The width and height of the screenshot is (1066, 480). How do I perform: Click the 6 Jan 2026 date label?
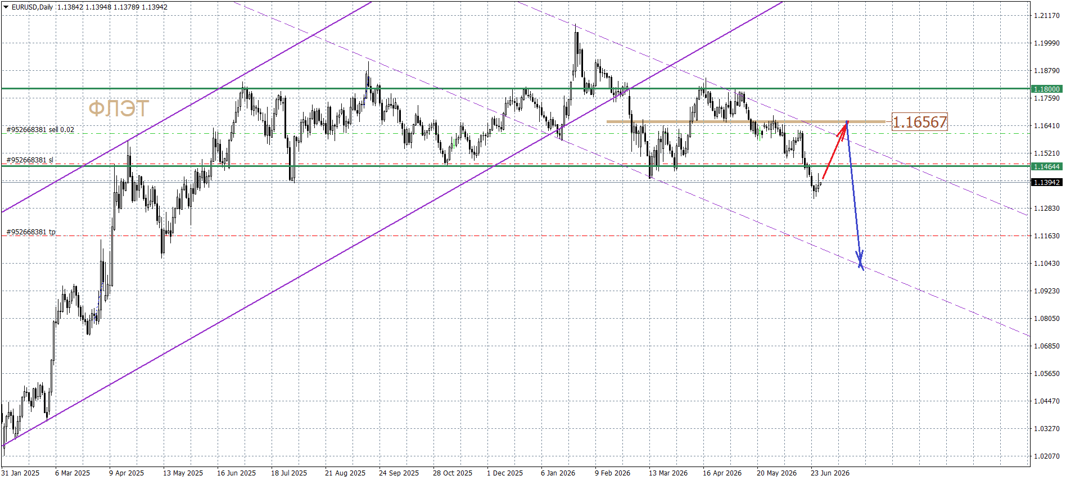point(558,473)
